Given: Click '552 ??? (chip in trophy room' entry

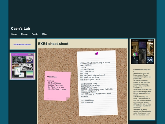Looking at the screenshot, I should tap(97, 90).
